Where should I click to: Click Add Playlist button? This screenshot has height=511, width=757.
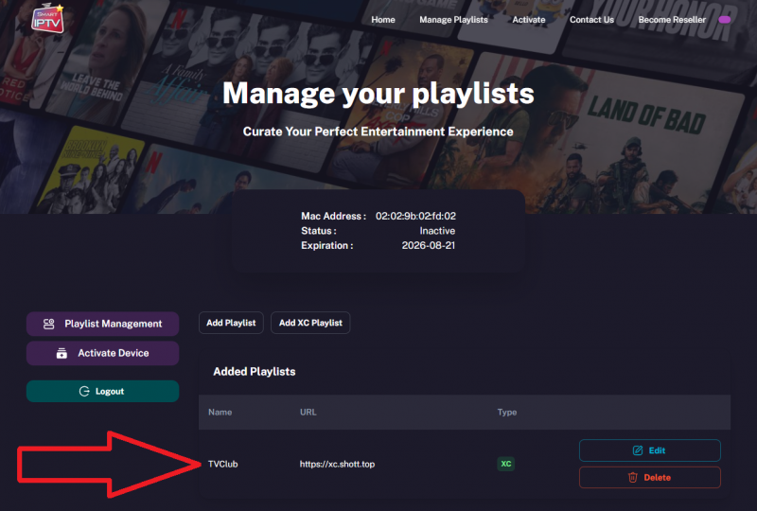coord(231,323)
